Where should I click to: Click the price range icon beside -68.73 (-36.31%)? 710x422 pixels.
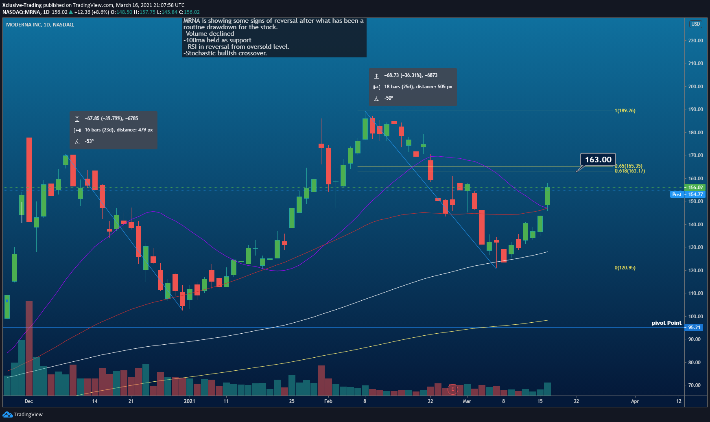point(376,75)
